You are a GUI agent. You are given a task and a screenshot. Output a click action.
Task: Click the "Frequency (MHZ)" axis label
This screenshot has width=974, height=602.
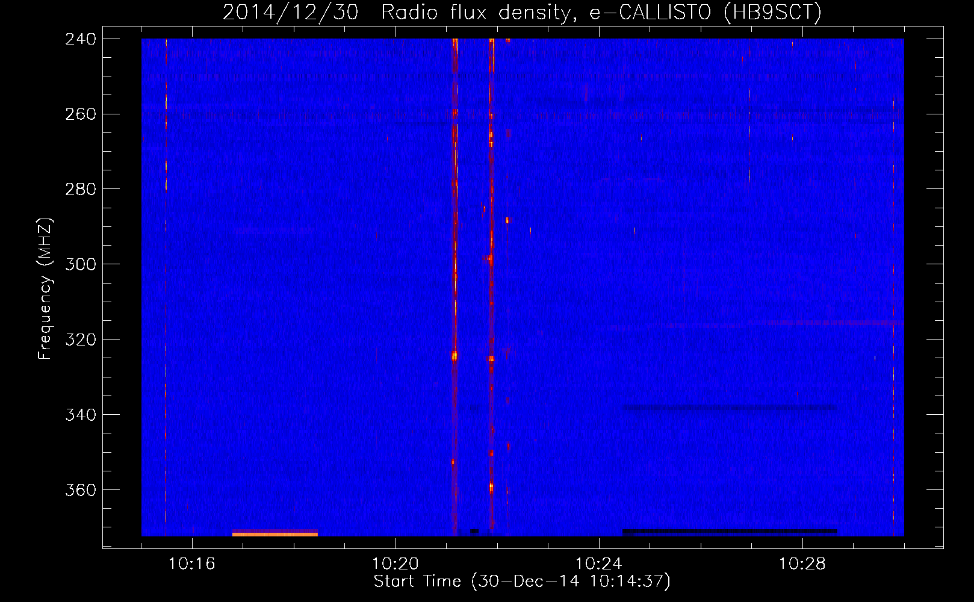(45, 288)
